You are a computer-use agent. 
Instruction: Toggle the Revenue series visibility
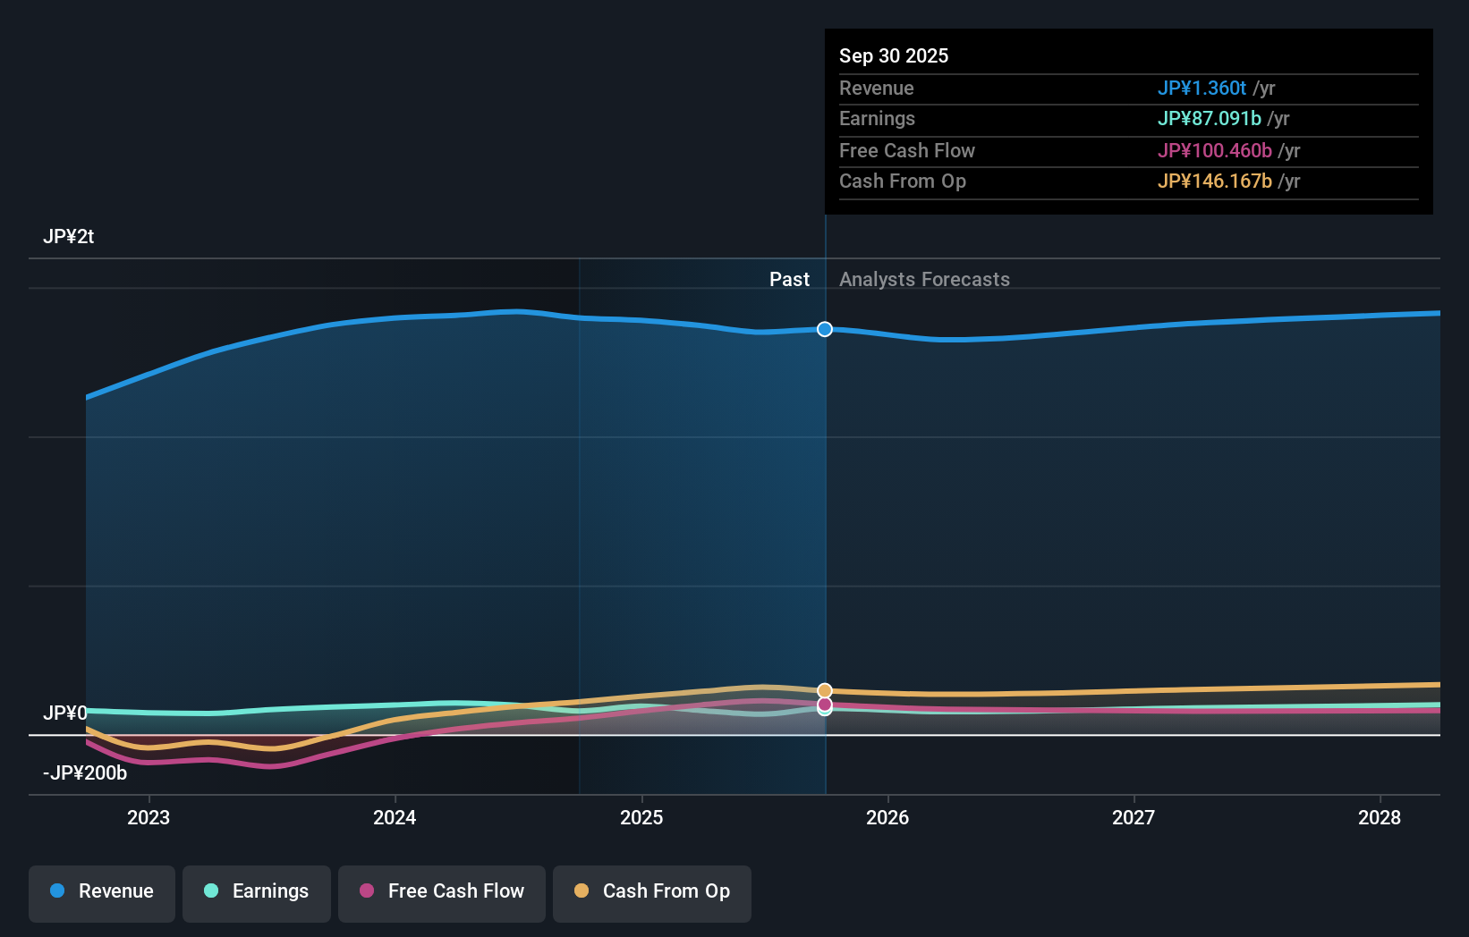click(x=101, y=892)
